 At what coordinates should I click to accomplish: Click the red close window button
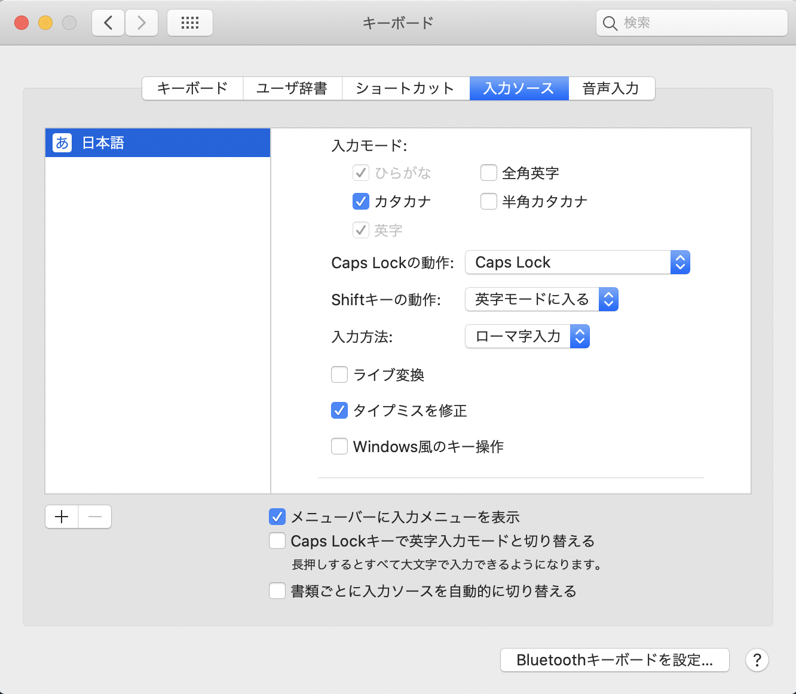click(22, 23)
